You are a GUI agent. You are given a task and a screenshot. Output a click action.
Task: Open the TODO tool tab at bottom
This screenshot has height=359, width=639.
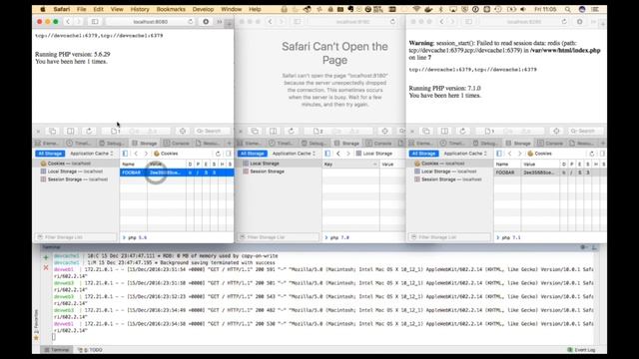click(x=91, y=350)
